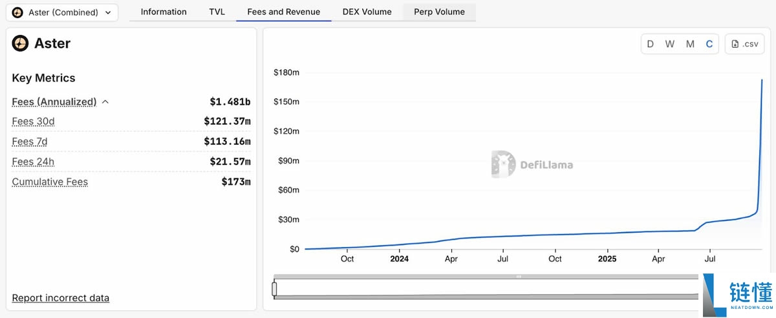Image resolution: width=776 pixels, height=318 pixels.
Task: Select the Fees and Revenue tab
Action: tap(284, 12)
